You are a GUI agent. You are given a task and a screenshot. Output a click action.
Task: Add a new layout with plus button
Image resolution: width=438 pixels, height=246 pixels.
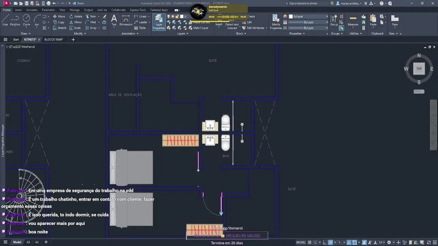click(46, 242)
